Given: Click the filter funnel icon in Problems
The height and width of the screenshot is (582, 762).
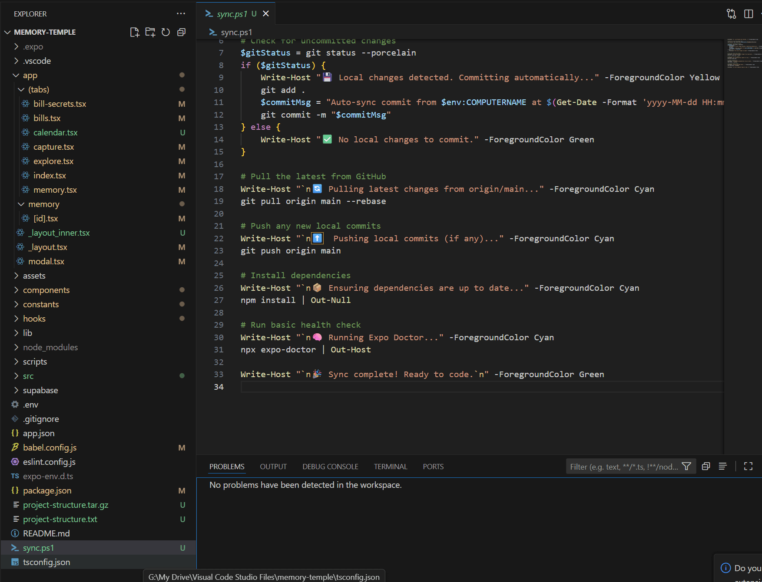Looking at the screenshot, I should 686,467.
